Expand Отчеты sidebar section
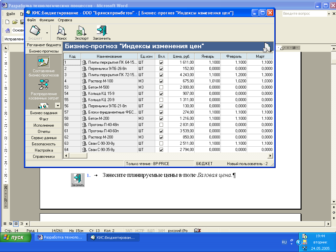Viewport: 336px width, 252px height. pos(44,132)
